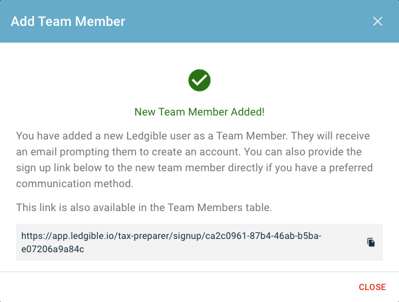
Task: Dismiss the dialog using the header X icon
Action: tap(377, 21)
